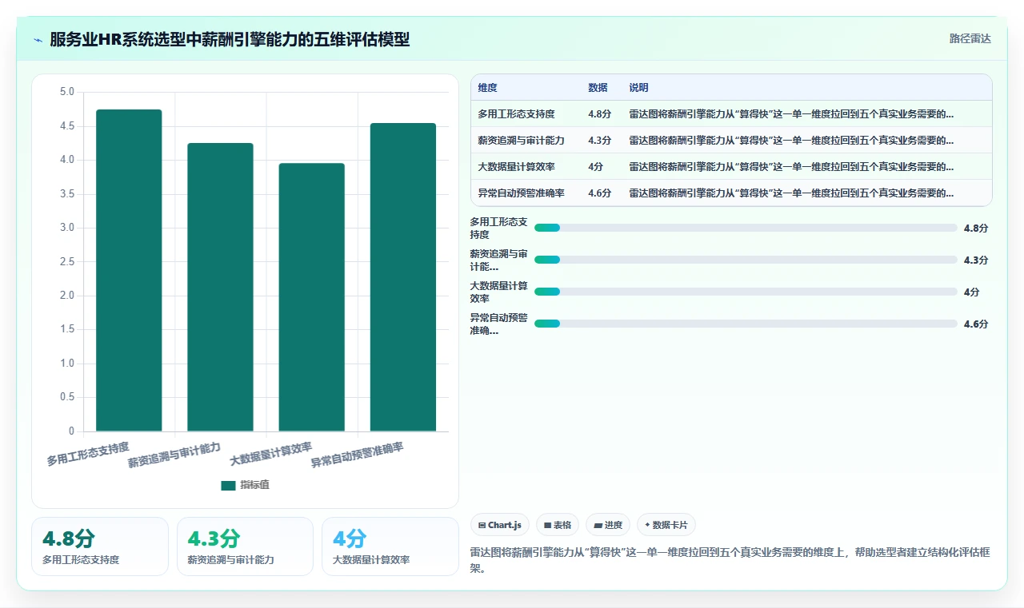
Task: Click the 异常自动预警准确... progress bar
Action: pos(746,324)
